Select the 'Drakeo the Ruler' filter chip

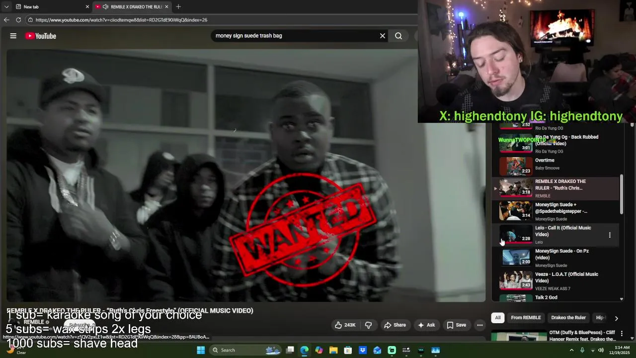tap(568, 318)
